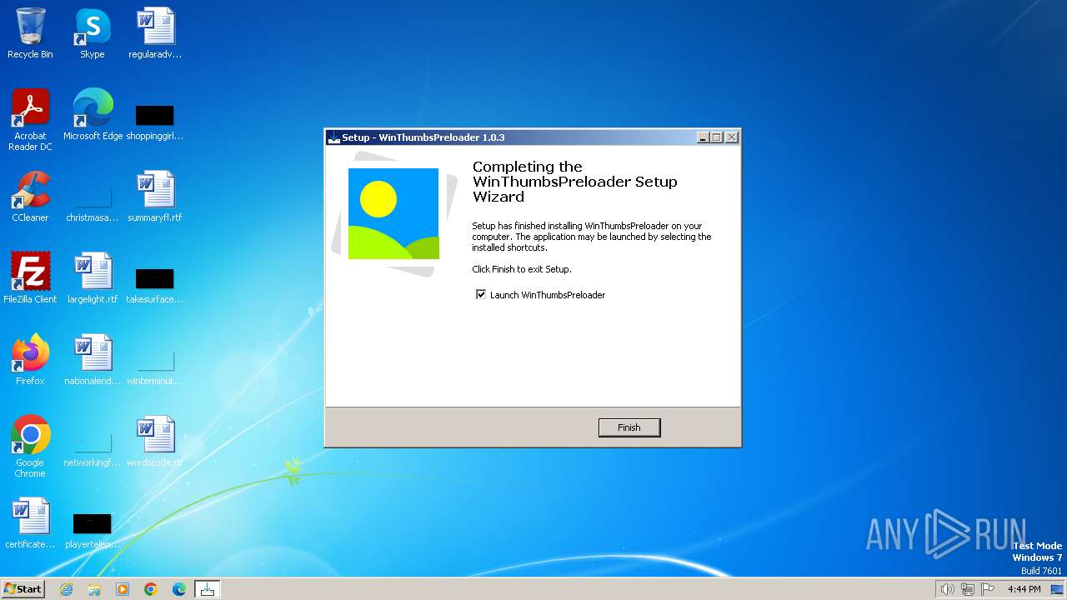Select the Acrobat Reader DC shortcut

(30, 120)
